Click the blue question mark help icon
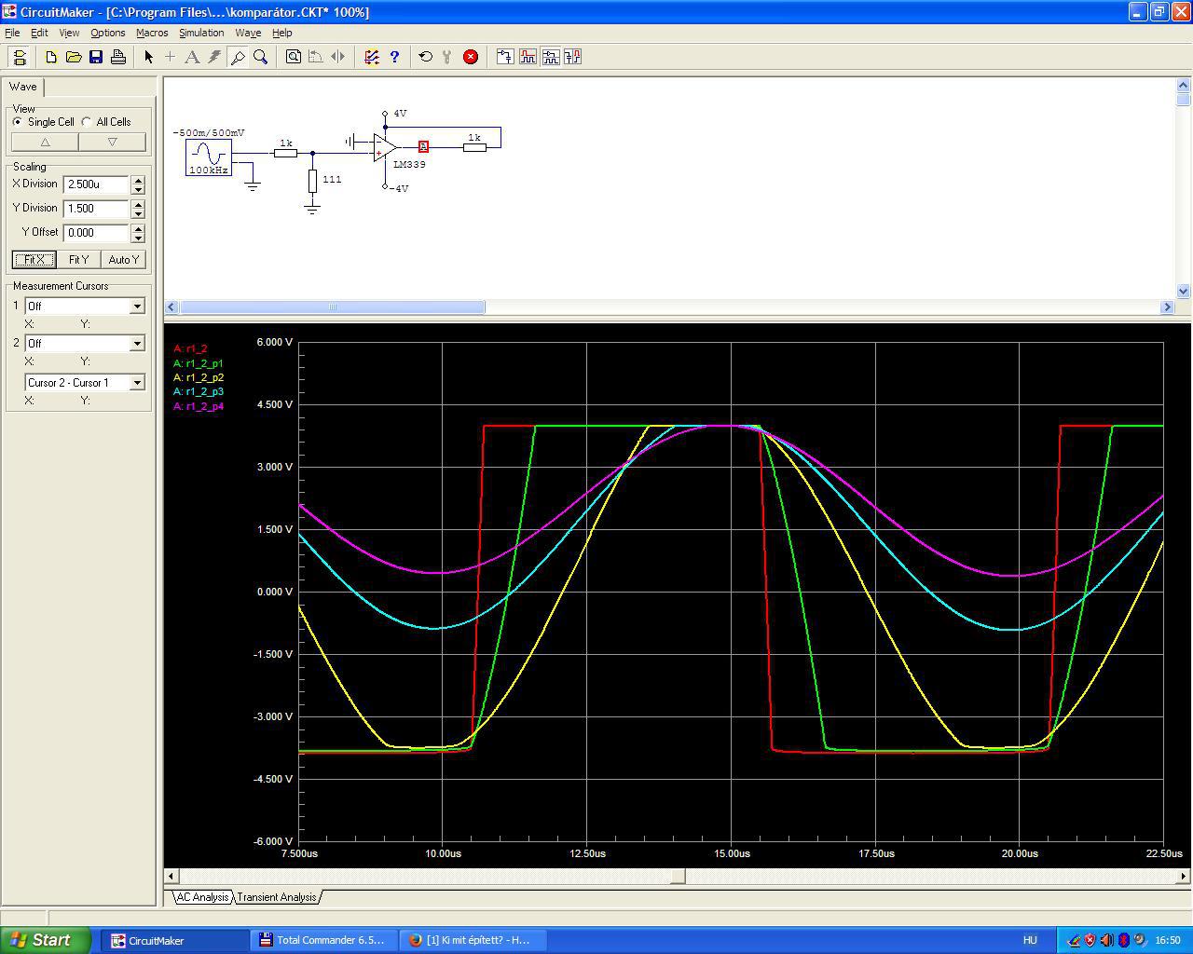 coord(394,57)
